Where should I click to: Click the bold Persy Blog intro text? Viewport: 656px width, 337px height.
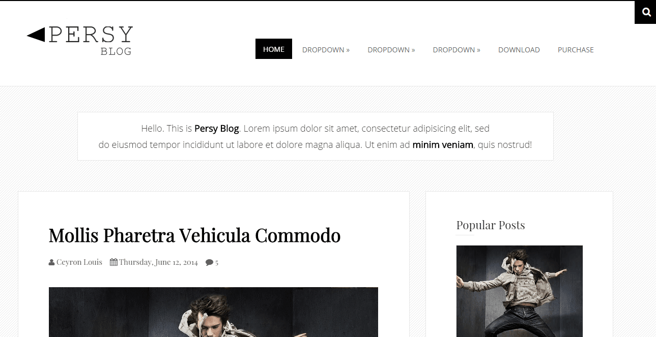(x=217, y=129)
